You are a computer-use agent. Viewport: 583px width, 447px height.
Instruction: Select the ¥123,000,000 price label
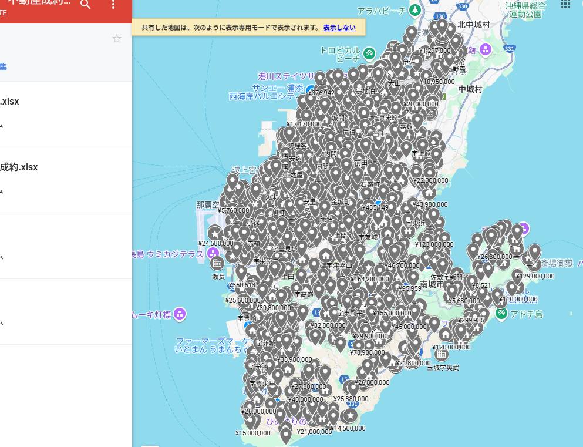tap(434, 245)
